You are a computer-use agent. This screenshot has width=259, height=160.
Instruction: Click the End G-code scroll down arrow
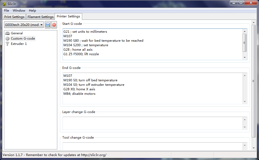click(245, 102)
